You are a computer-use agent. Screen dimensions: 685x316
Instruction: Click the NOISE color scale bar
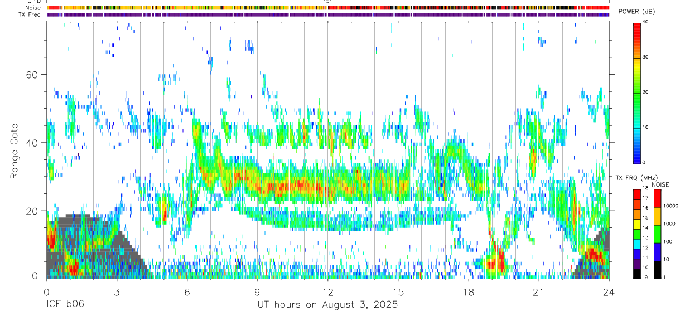pyautogui.click(x=657, y=234)
